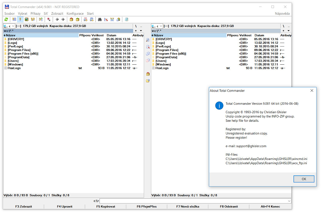Click the red asterisk toolbar icon
The width and height of the screenshot is (321, 212).
click(49, 19)
